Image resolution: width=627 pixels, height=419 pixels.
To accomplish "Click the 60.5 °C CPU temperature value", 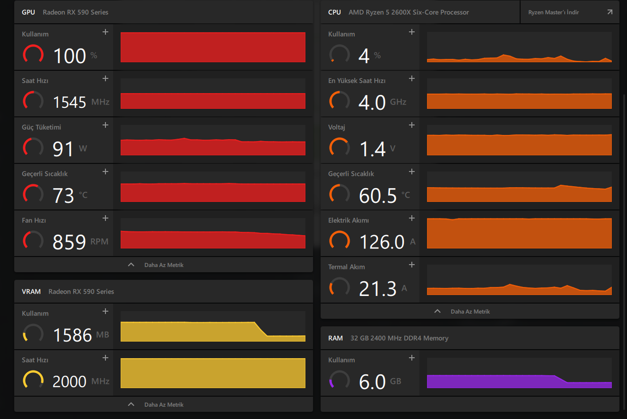I will pos(385,196).
